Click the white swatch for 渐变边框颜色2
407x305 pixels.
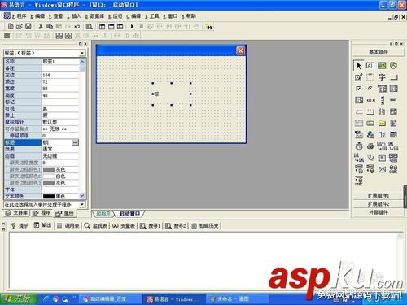[x=49, y=176]
